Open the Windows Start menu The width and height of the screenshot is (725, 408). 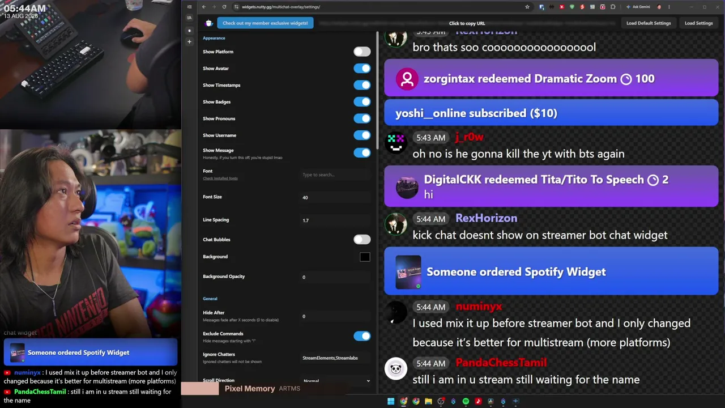click(x=391, y=401)
